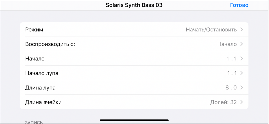
Task: Edit the 8 . 0 loop length value
Action: [x=231, y=88]
